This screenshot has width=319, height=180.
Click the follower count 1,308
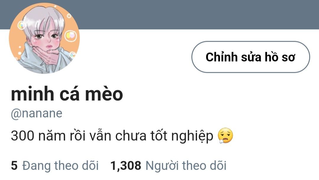point(126,165)
